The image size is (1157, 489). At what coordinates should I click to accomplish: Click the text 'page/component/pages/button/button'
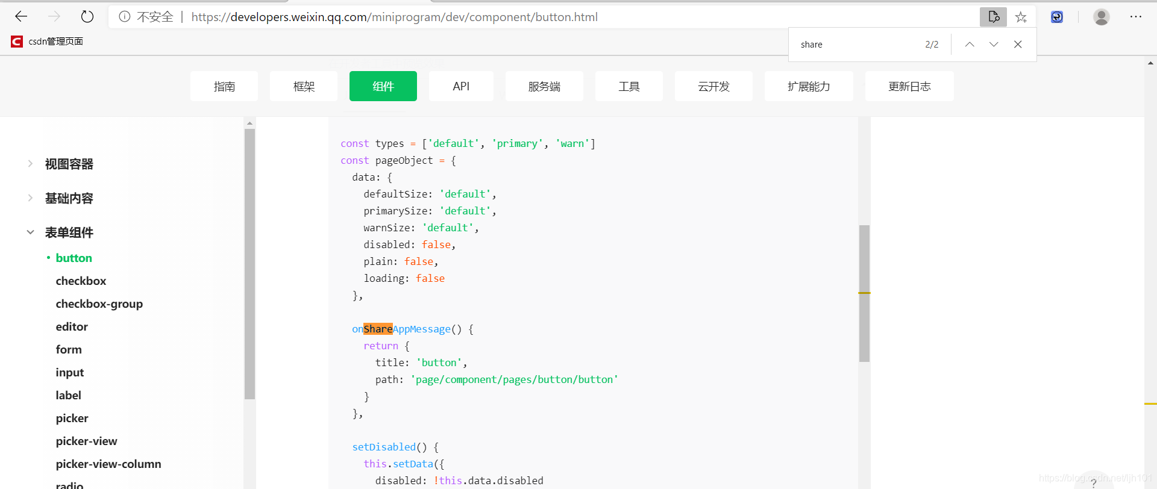pyautogui.click(x=514, y=379)
